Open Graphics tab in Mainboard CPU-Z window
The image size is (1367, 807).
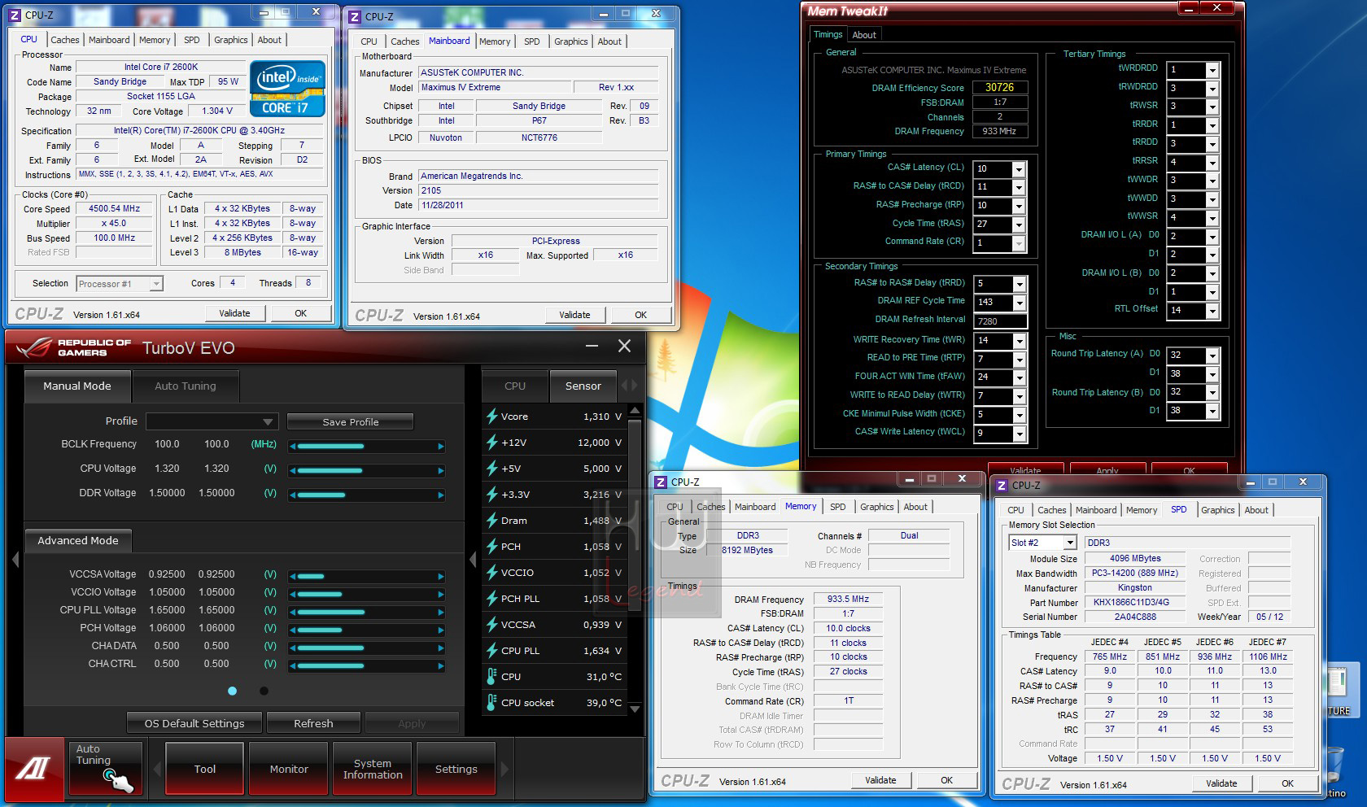570,41
